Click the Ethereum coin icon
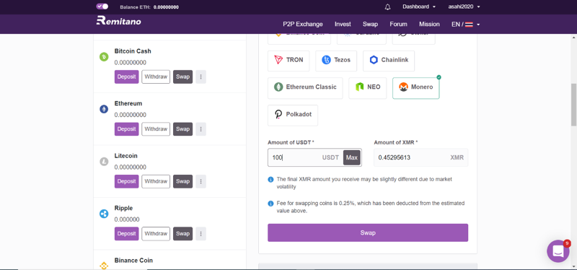 coord(104,109)
